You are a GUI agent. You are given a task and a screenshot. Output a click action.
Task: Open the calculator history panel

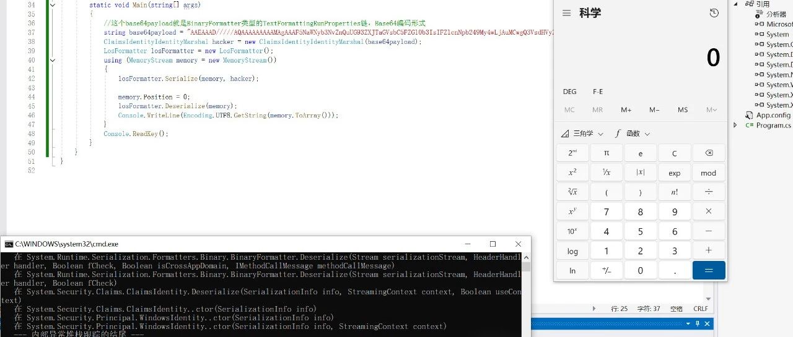tap(714, 13)
